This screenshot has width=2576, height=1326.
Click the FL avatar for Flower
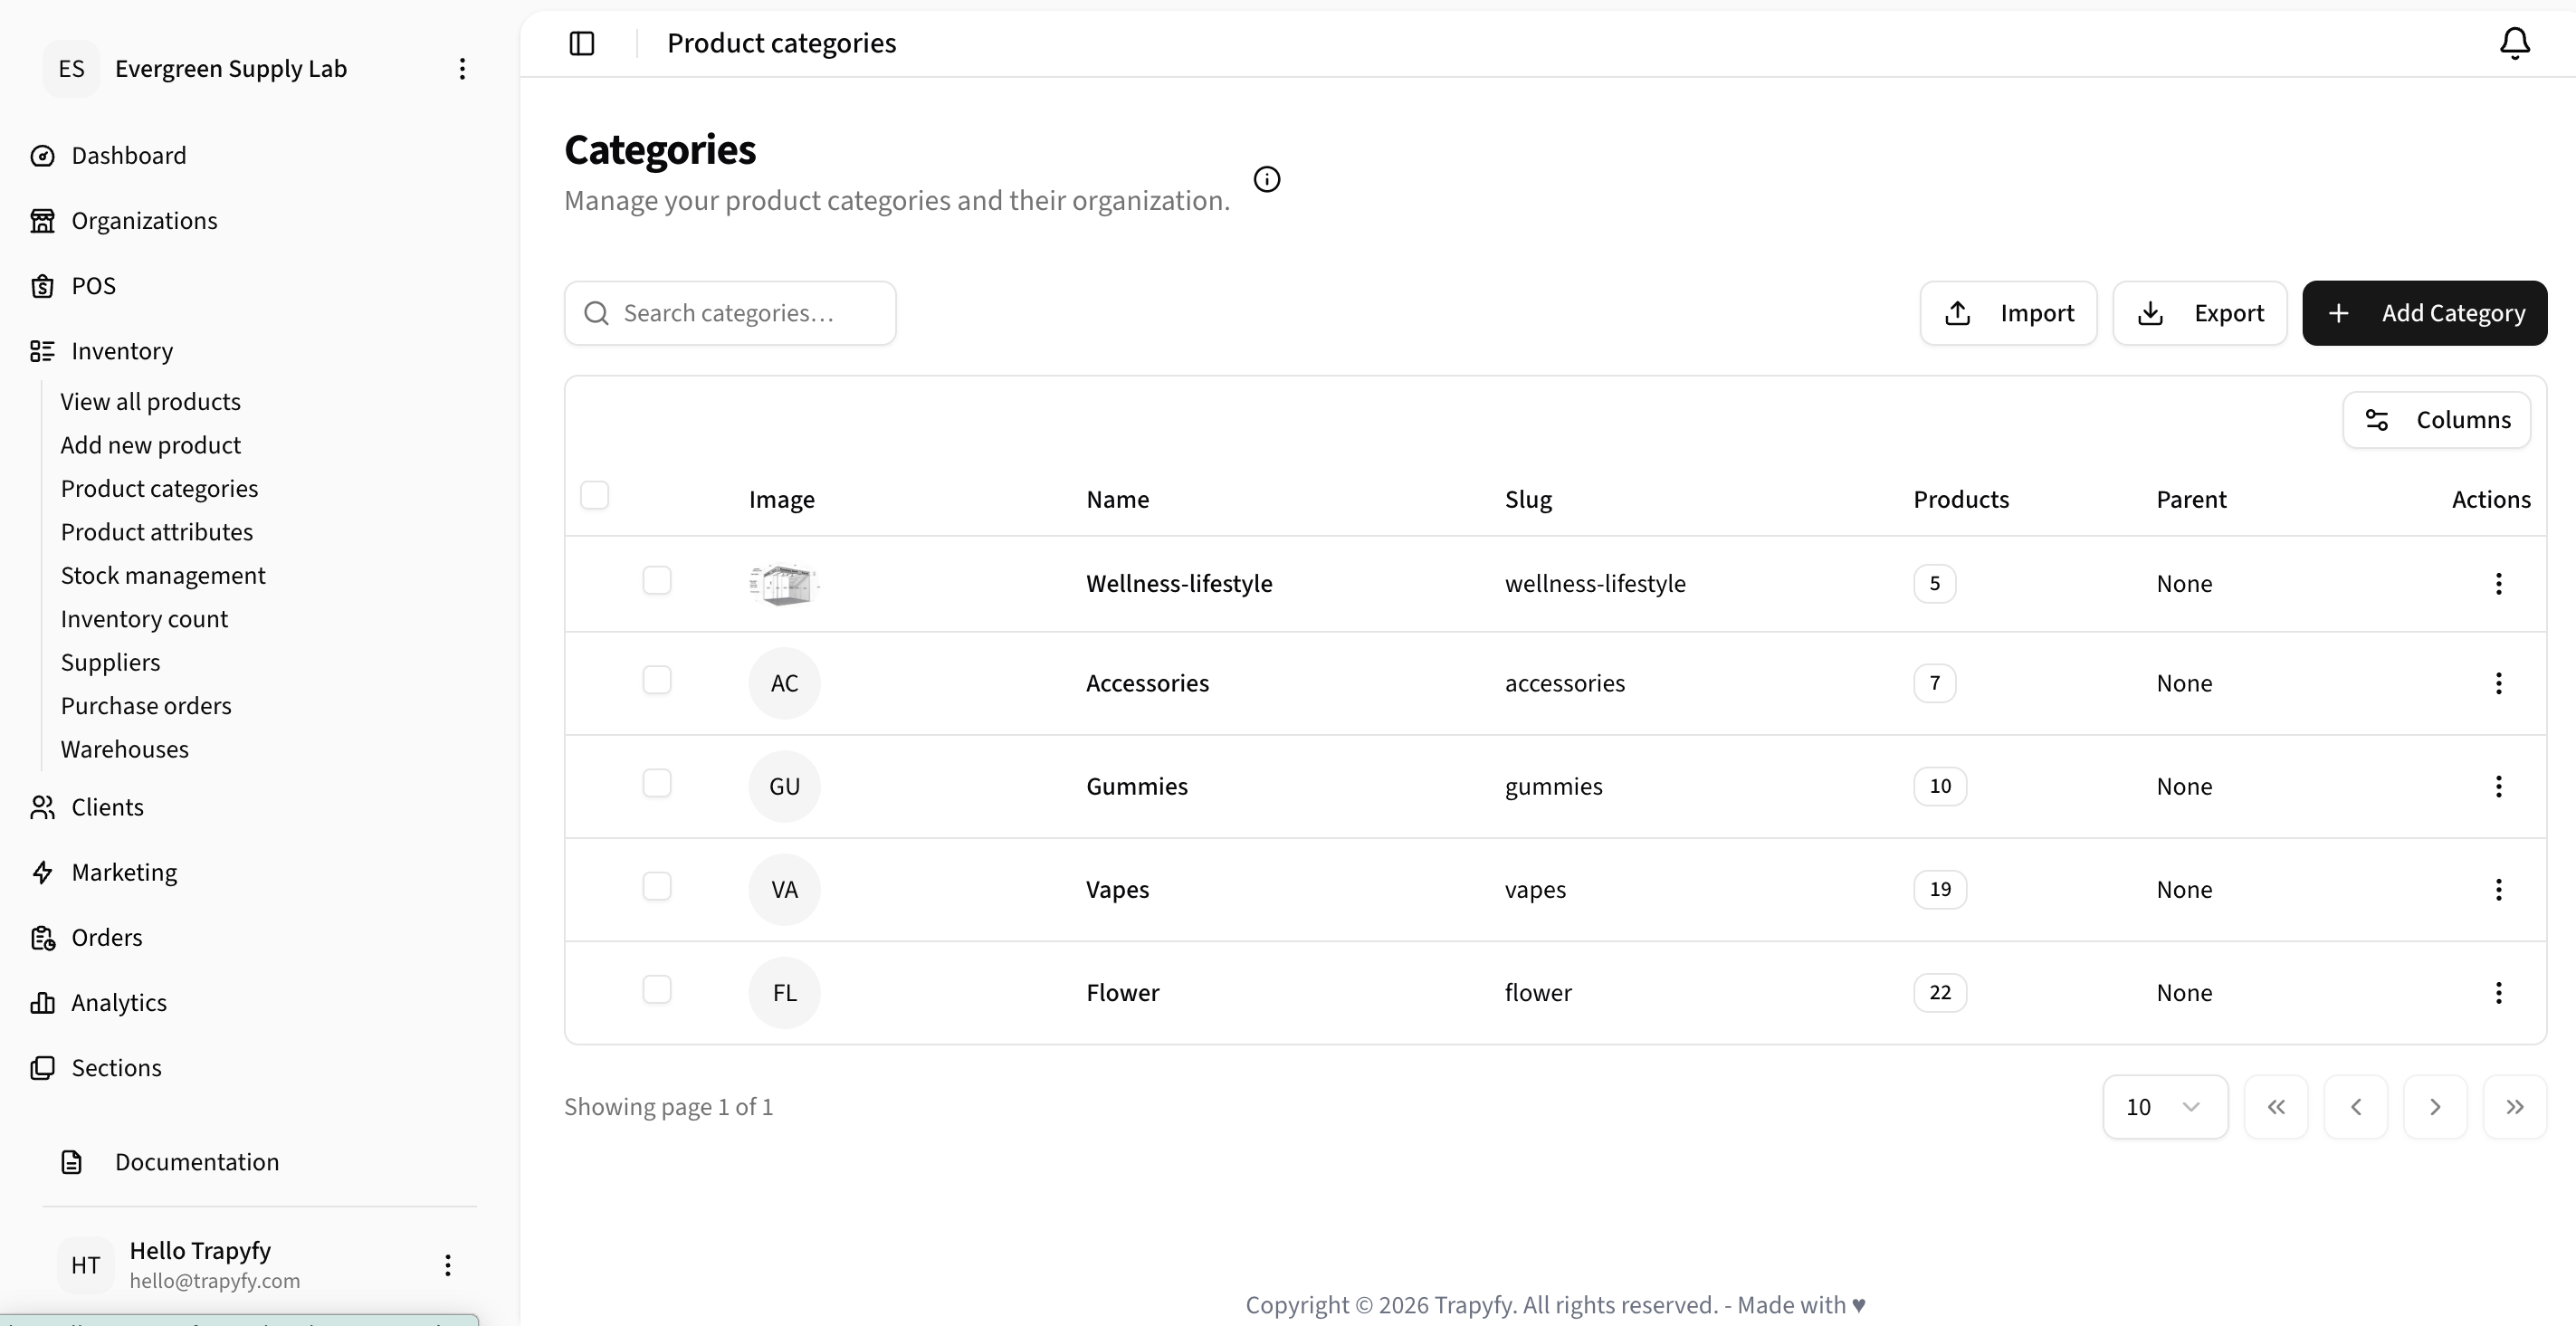(x=784, y=993)
